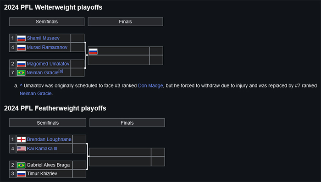Follow the Magomed Umalatov link
The width and height of the screenshot is (321, 182).
(x=48, y=64)
